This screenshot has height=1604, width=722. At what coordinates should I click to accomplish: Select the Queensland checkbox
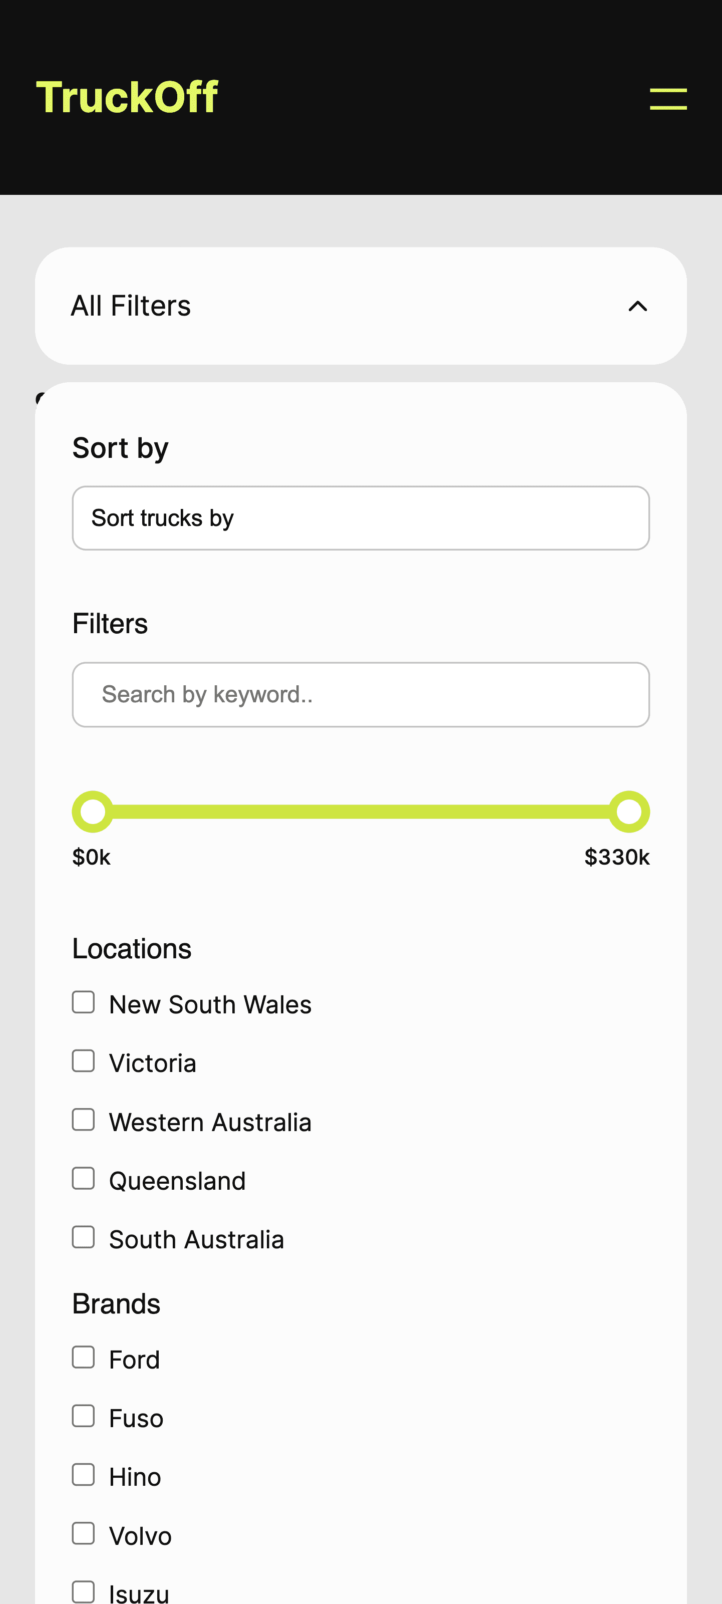point(84,1179)
